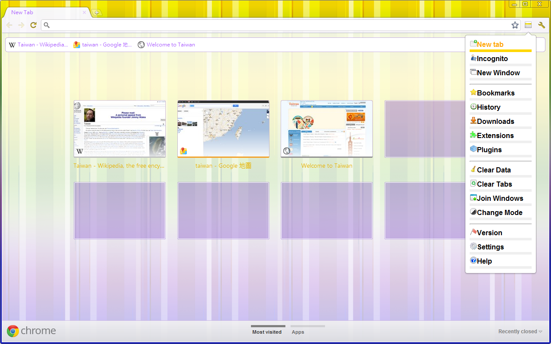Choose New Window in popup menu

click(501, 73)
